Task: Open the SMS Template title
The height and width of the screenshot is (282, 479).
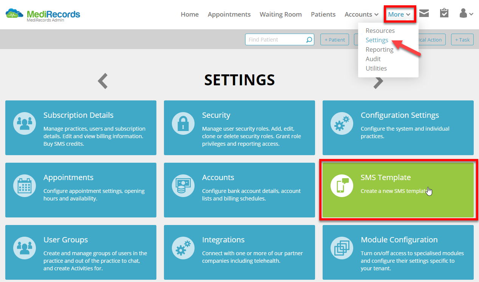Action: click(x=386, y=177)
